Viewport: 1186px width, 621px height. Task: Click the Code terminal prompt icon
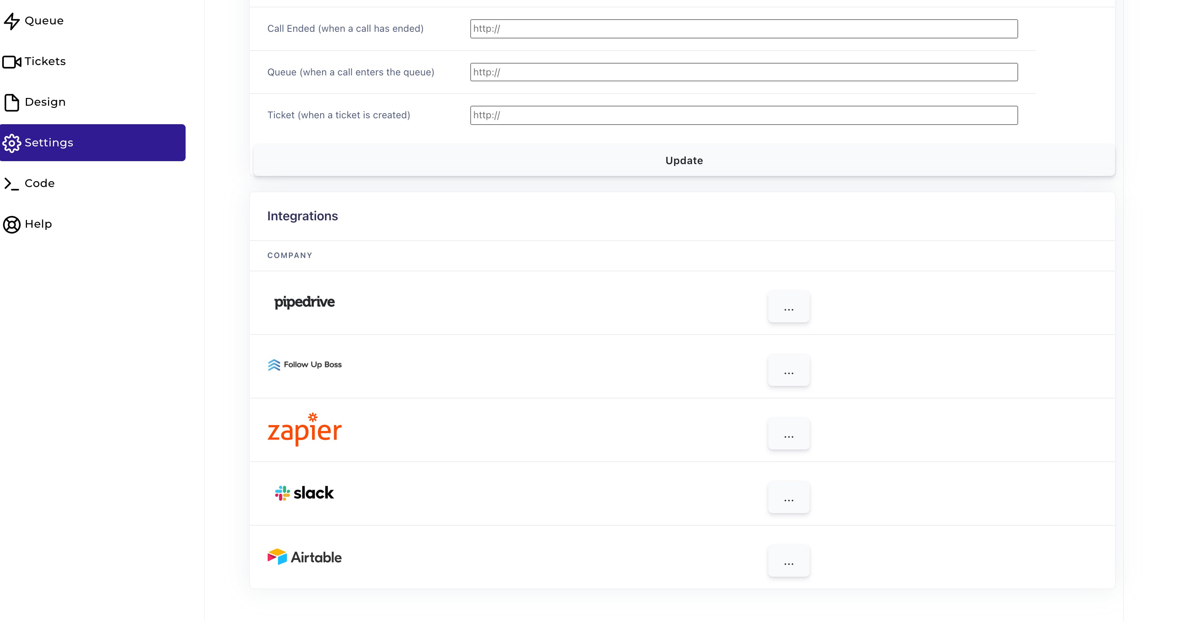tap(12, 184)
